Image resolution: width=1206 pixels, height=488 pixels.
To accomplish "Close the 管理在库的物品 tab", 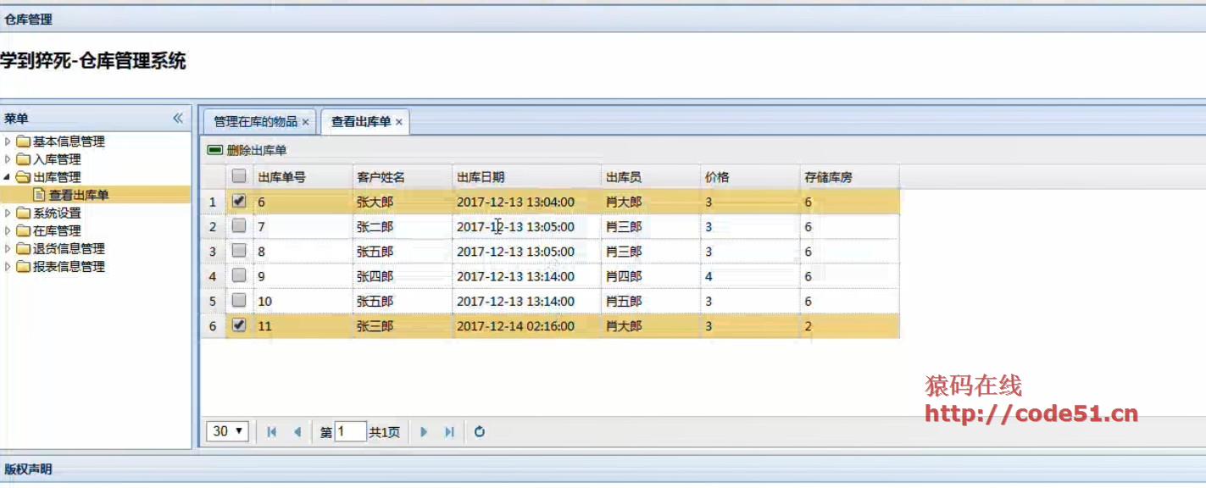I will click(306, 122).
